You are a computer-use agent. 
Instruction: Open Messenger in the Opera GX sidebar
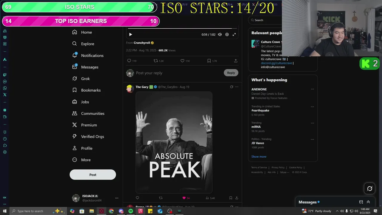5,82
